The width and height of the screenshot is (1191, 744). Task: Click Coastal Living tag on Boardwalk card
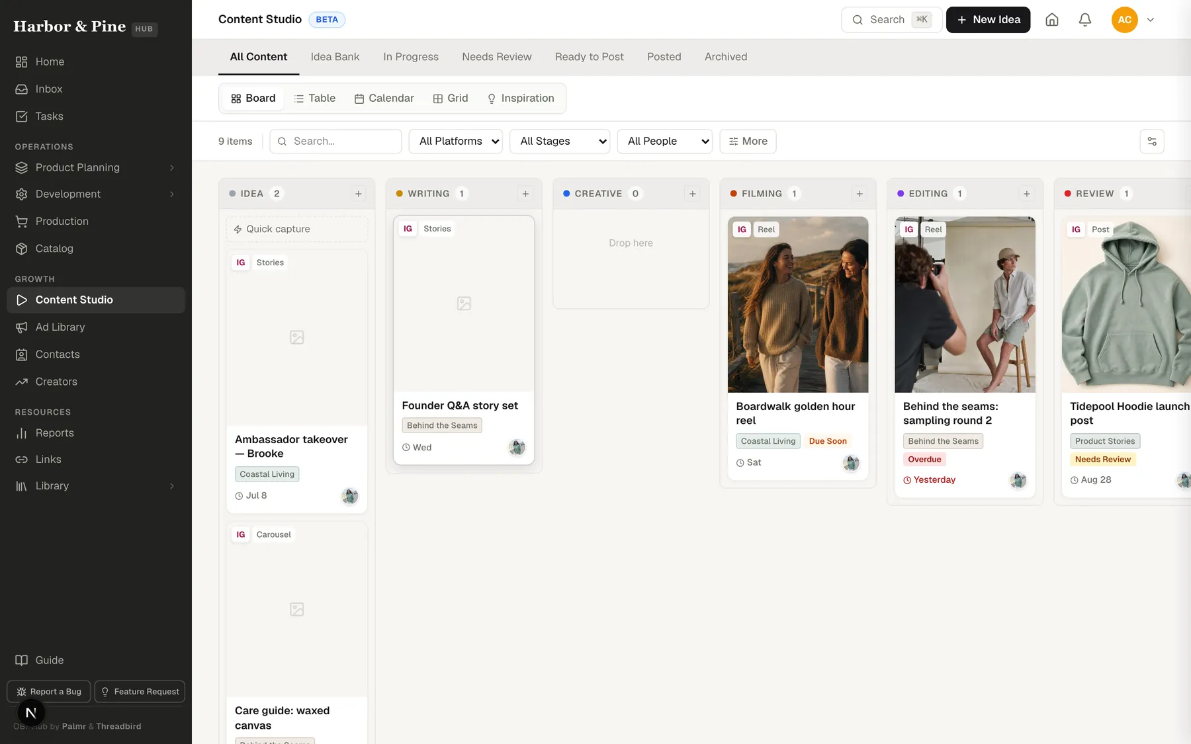[768, 441]
